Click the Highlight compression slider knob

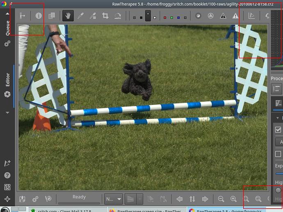coord(278,190)
